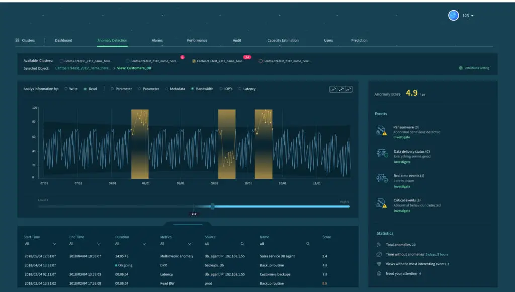The image size is (515, 292).
Task: Select the Write radio button
Action: click(66, 89)
